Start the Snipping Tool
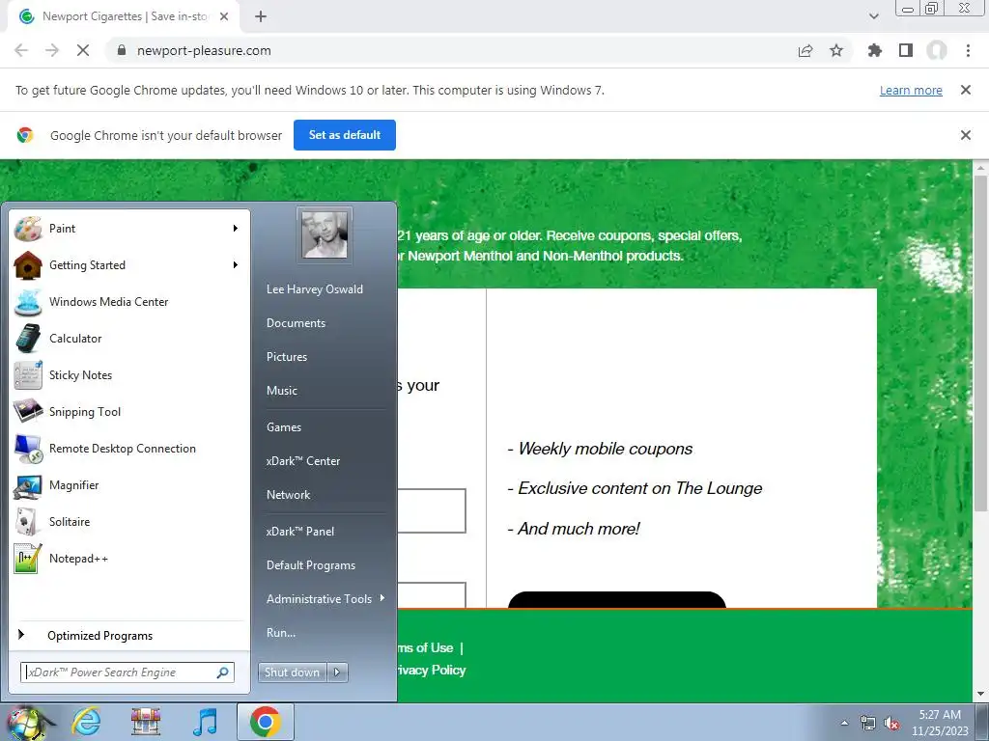 (x=129, y=411)
